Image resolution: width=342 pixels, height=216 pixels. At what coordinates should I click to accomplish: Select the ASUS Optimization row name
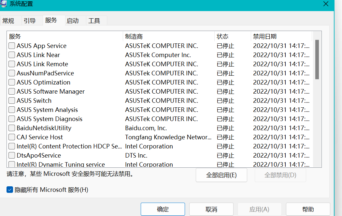43,82
